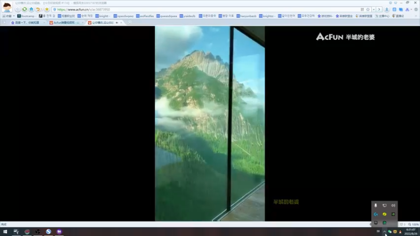
Task: Click green square icon in tray popup
Action: pos(384,222)
